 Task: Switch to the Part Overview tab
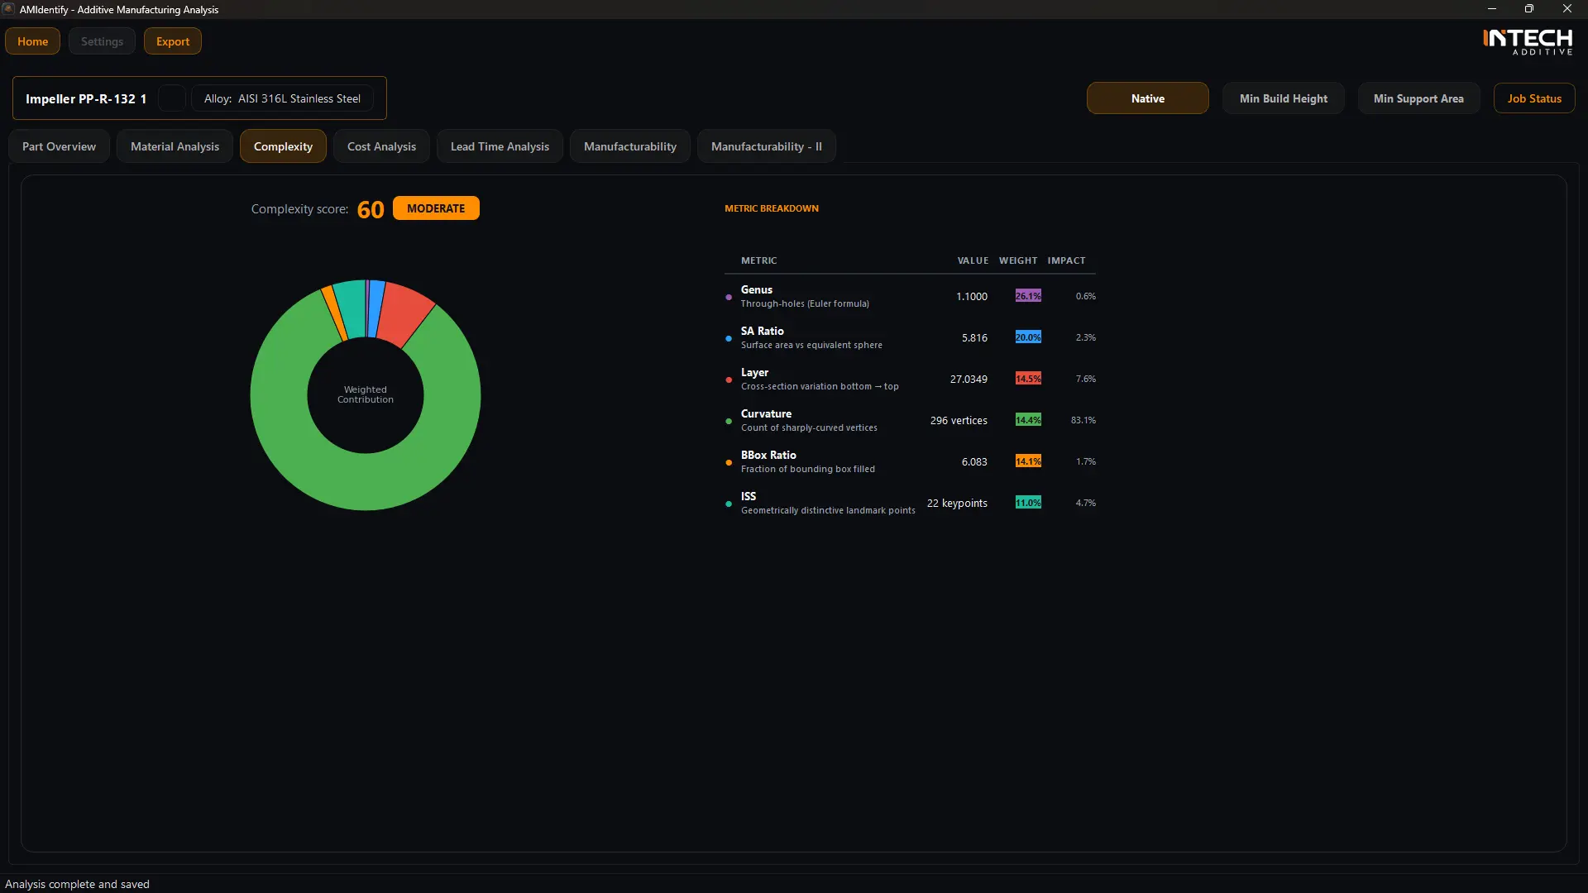(x=59, y=146)
